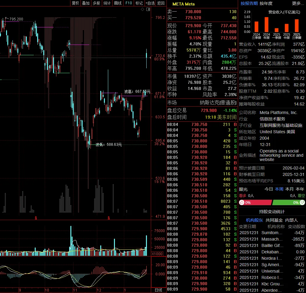Click the bullish thumbs-up icon
Screen dimensions: 306x293
pos(242,202)
